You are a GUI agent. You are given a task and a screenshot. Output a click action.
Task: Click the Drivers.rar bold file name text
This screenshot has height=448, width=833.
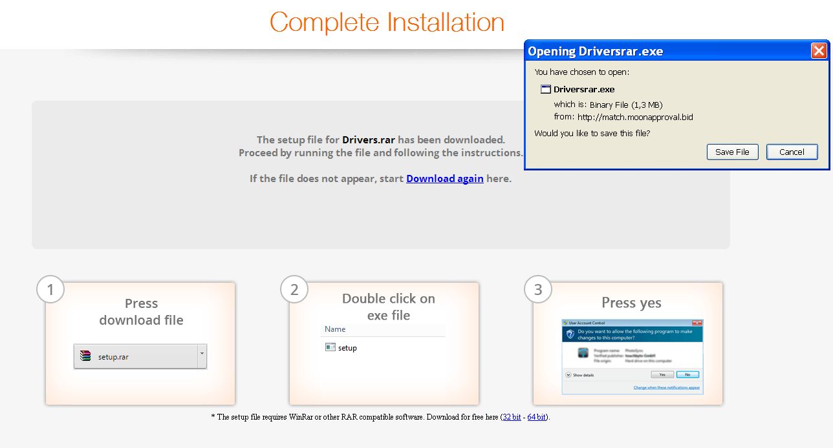(369, 139)
